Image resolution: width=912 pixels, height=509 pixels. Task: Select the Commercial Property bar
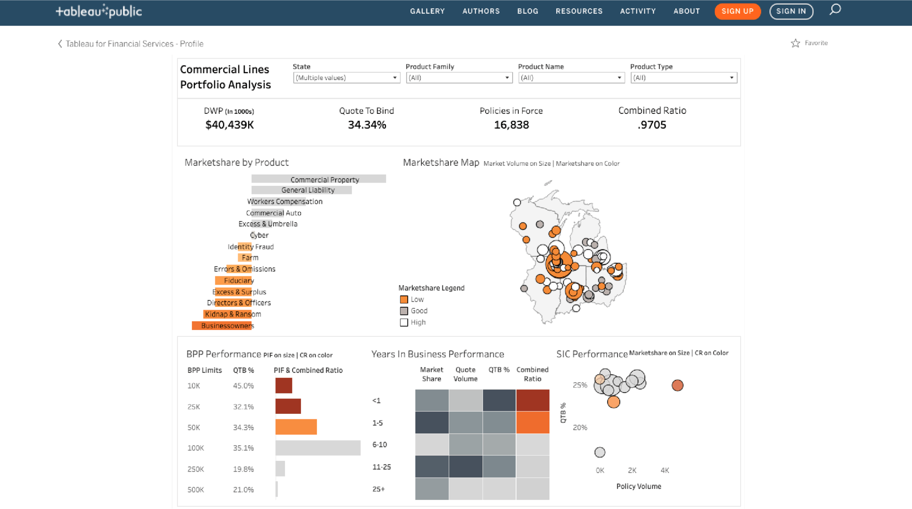[319, 179]
